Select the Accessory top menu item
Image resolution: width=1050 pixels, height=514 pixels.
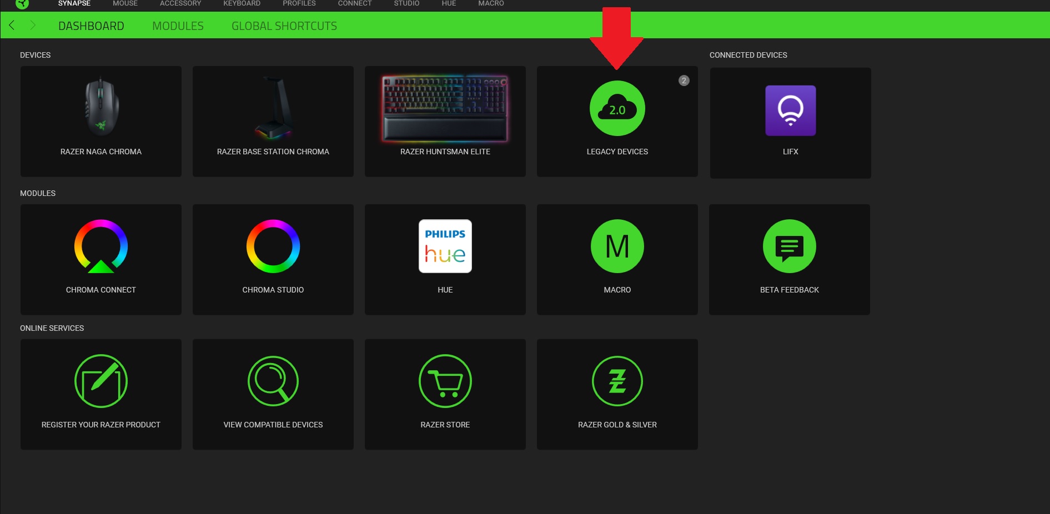(x=180, y=3)
